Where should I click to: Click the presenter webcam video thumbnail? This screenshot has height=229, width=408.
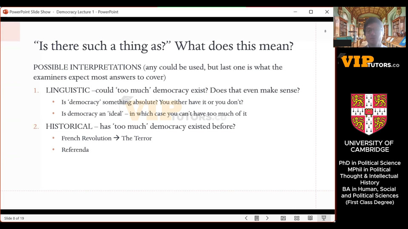[369, 27]
